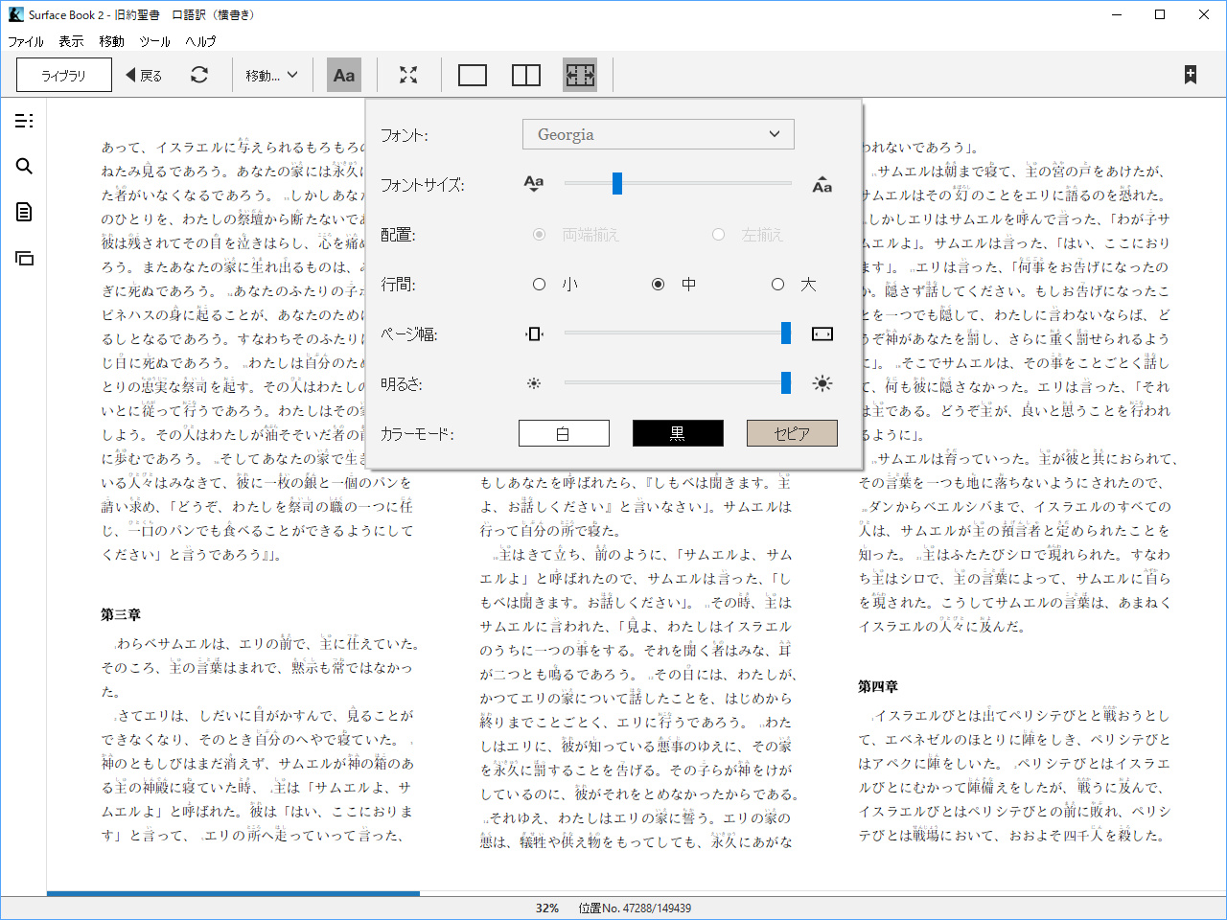Select small line spacing 小
Screen dimensions: 1227x920
tap(539, 284)
